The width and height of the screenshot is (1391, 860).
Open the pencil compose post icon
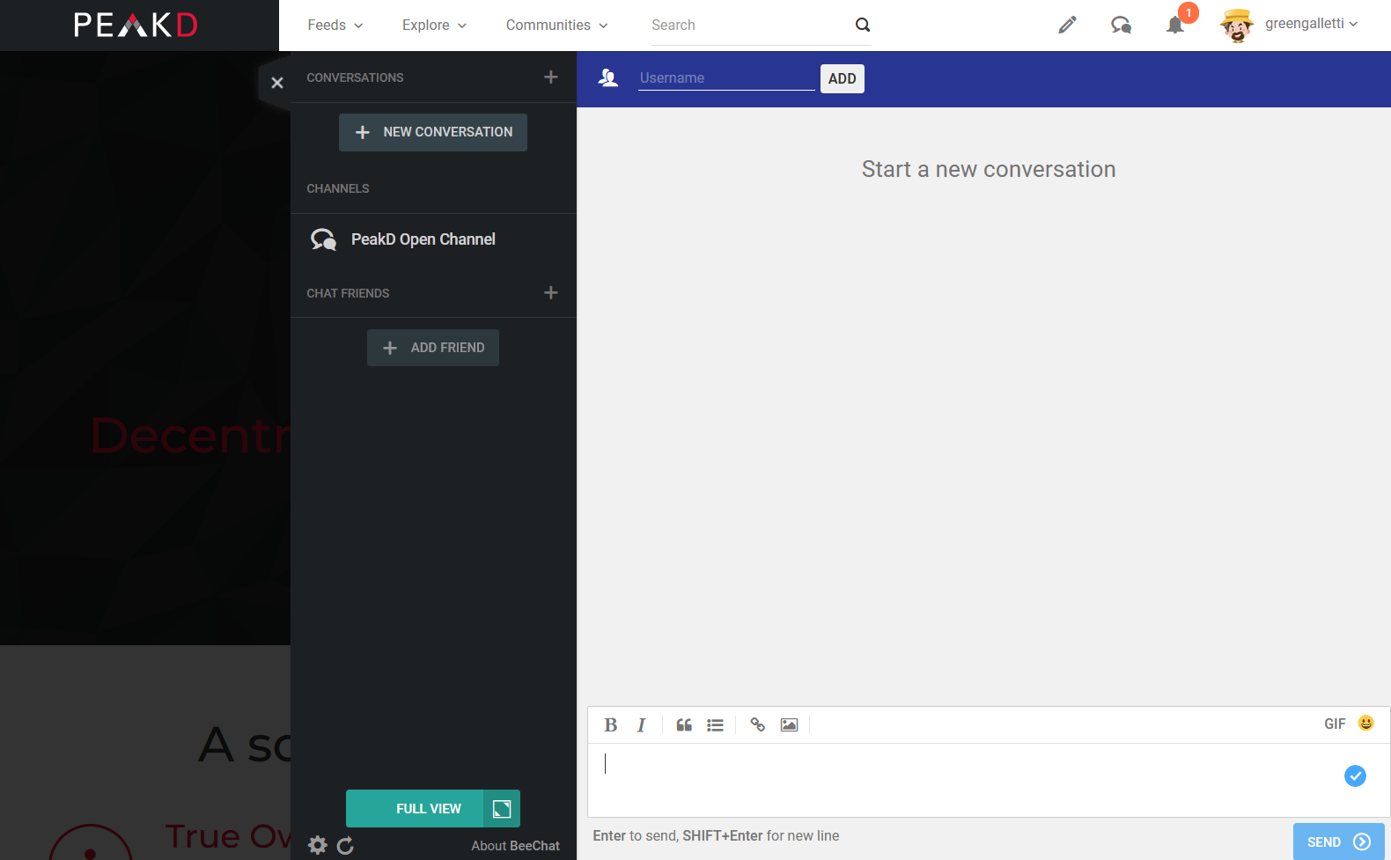point(1067,25)
